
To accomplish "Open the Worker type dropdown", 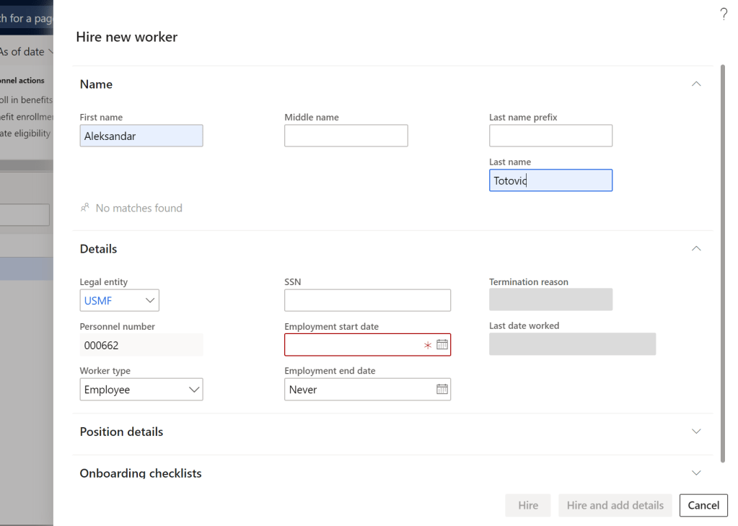I will 141,390.
